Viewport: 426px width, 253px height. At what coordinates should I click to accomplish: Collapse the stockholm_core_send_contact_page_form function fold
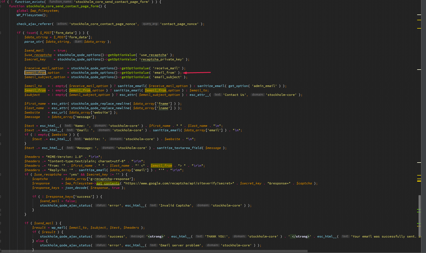(1, 6)
